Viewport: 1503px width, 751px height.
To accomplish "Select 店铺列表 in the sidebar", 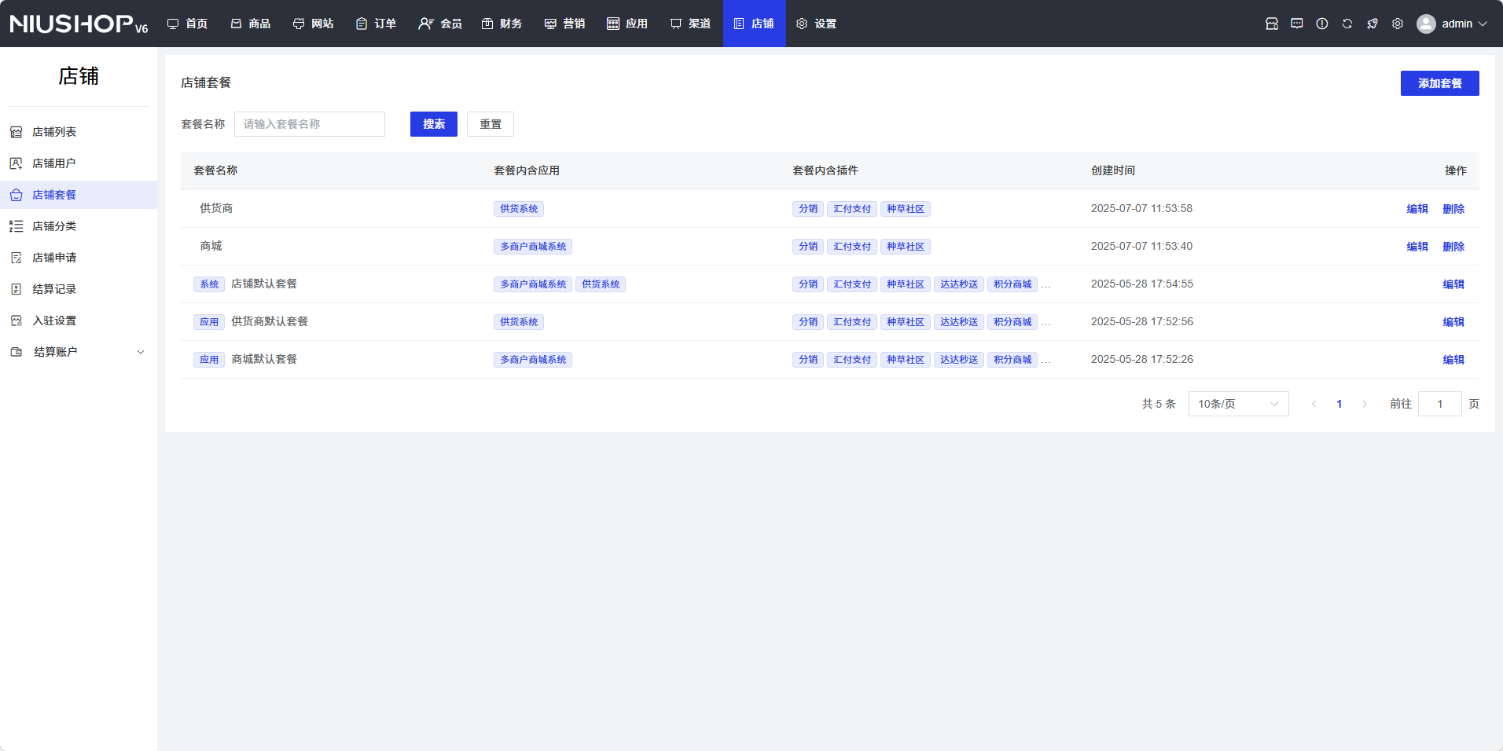I will (x=54, y=132).
